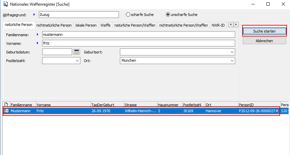This screenshot has width=290, height=155.
Task: Select the scharfe Suche radio button
Action: pyautogui.click(x=128, y=15)
